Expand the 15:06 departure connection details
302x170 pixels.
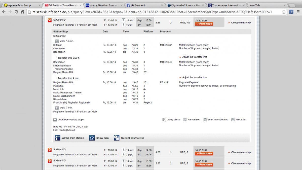(x=50, y=161)
